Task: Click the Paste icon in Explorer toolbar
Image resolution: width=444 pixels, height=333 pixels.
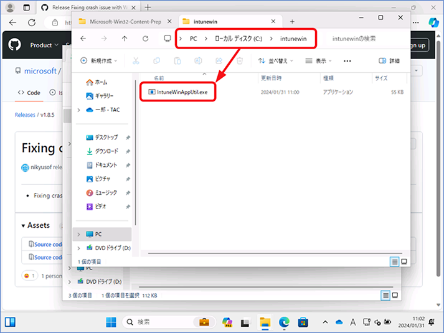Action: point(177,61)
